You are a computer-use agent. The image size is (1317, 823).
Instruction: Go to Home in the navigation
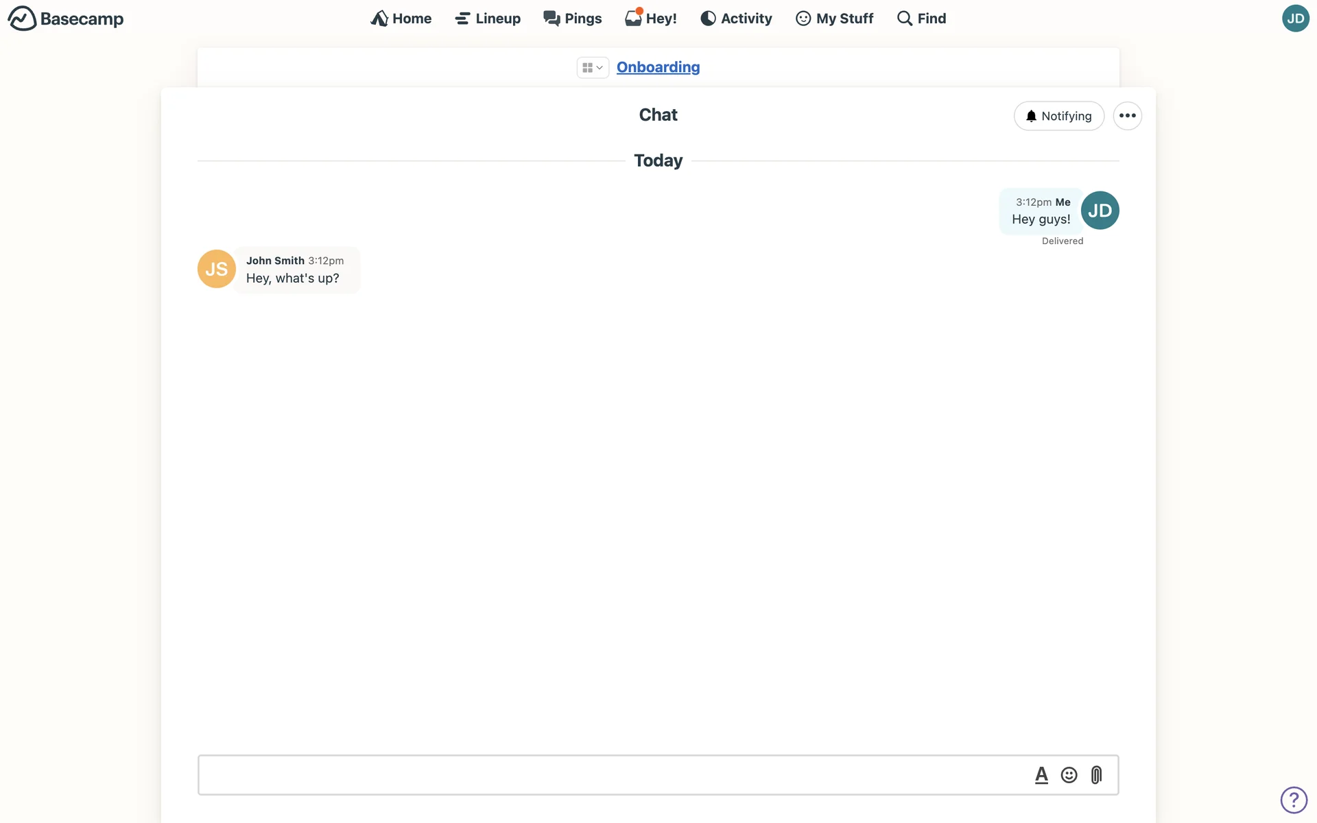pos(401,19)
